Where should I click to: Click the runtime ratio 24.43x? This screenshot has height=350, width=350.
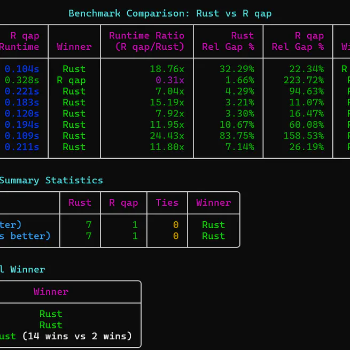pyautogui.click(x=167, y=136)
